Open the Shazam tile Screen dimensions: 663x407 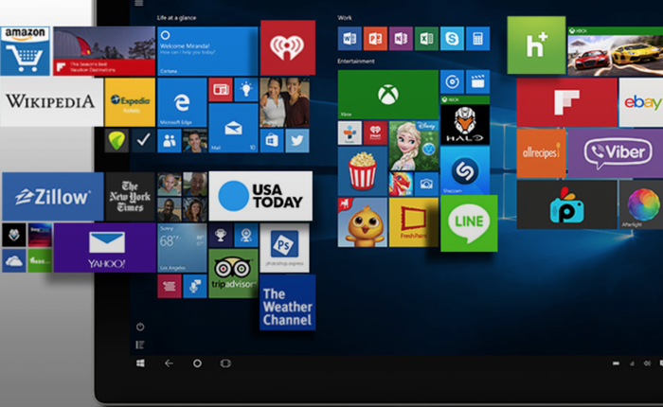464,170
